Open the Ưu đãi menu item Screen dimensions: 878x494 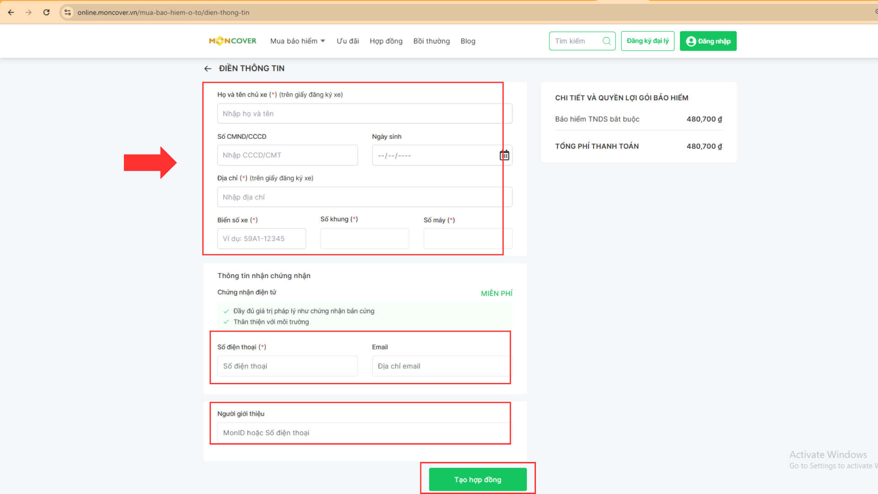(348, 41)
